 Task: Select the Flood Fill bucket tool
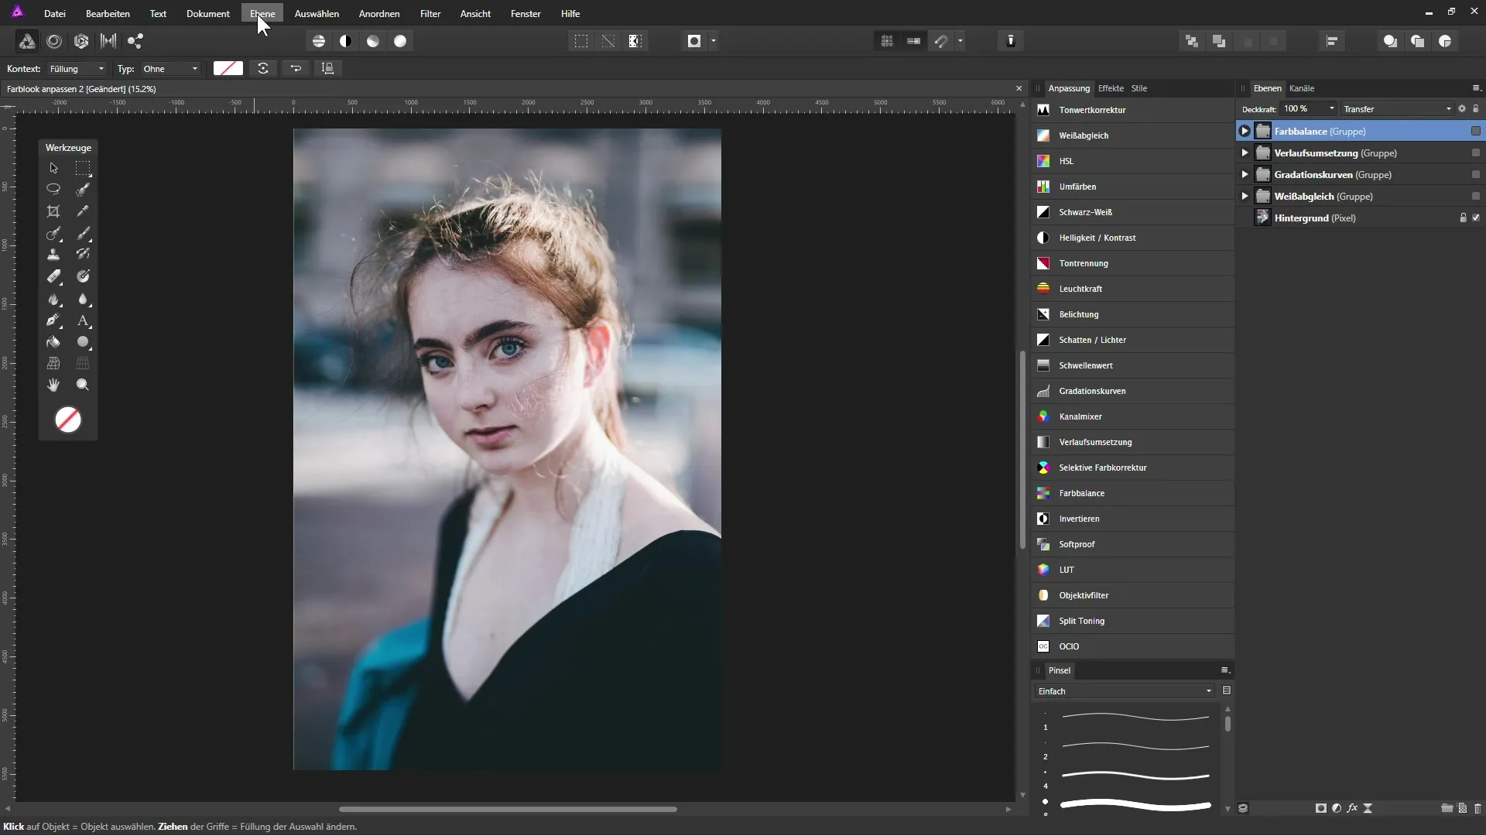[53, 342]
